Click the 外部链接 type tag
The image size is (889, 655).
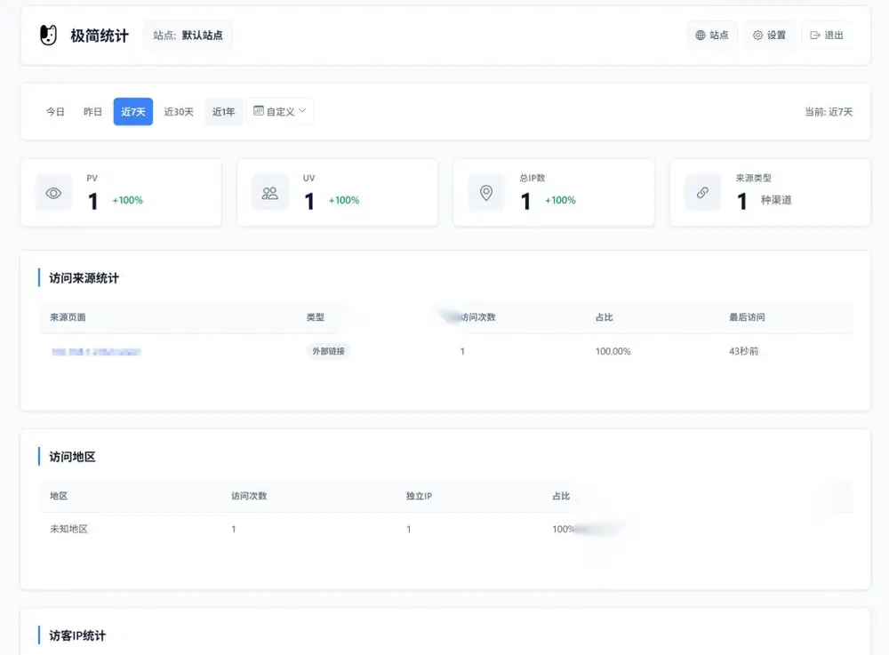coord(328,351)
